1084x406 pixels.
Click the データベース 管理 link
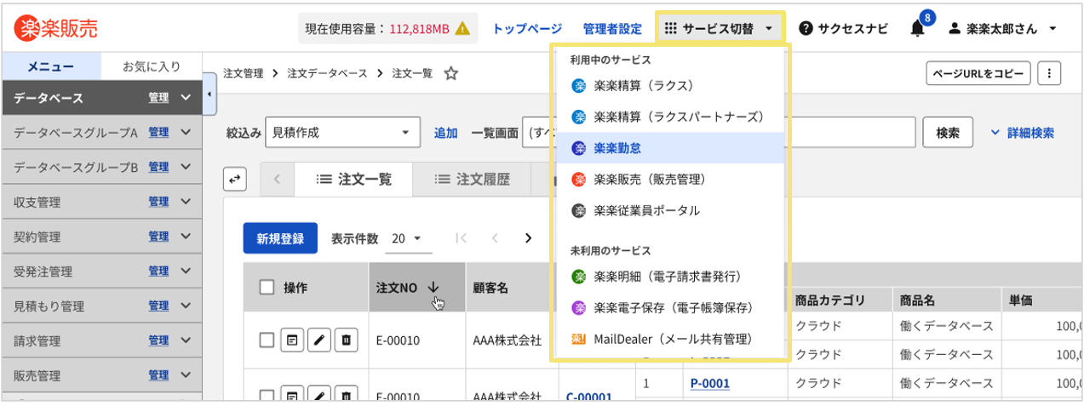(158, 98)
